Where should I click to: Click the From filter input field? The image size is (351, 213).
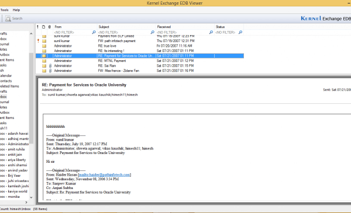[x=73, y=32]
